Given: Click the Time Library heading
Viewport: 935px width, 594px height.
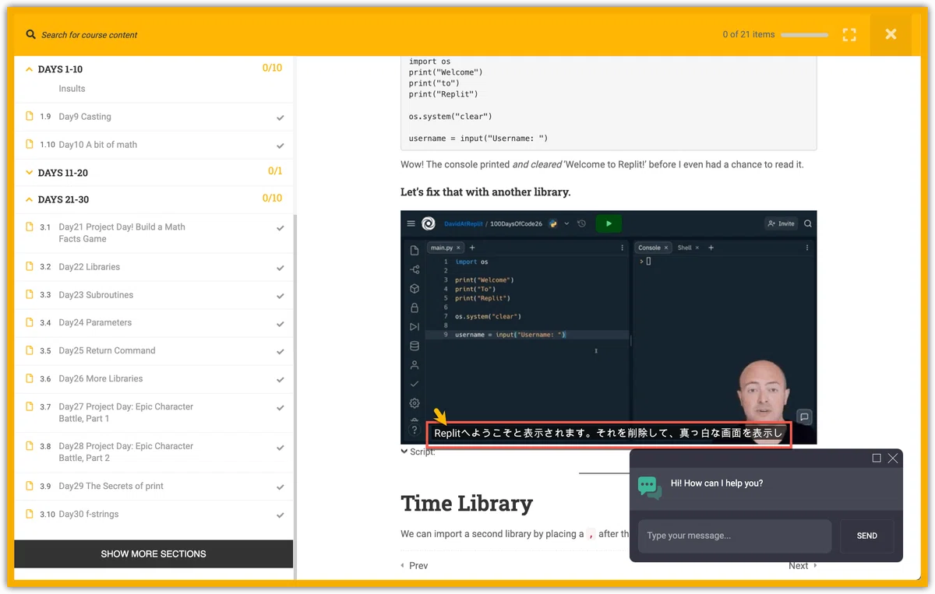Looking at the screenshot, I should point(467,503).
